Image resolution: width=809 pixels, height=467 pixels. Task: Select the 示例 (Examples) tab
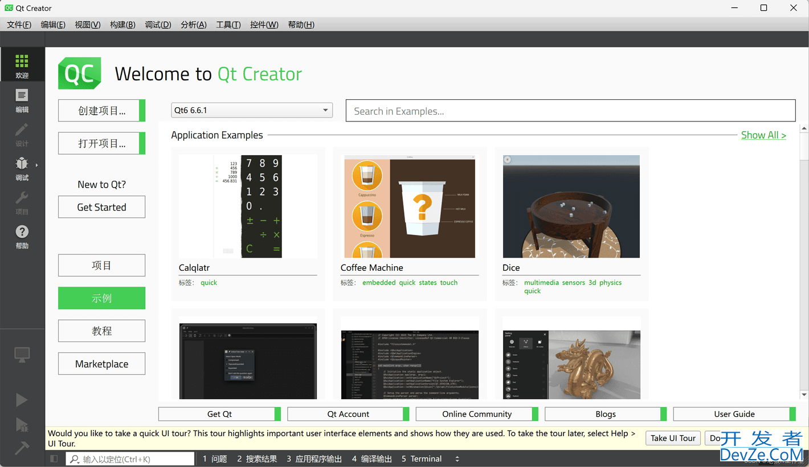point(101,298)
